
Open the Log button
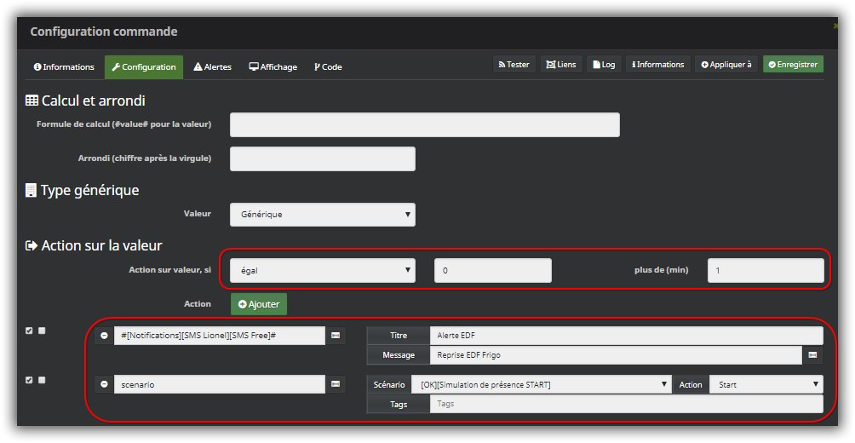pos(604,65)
